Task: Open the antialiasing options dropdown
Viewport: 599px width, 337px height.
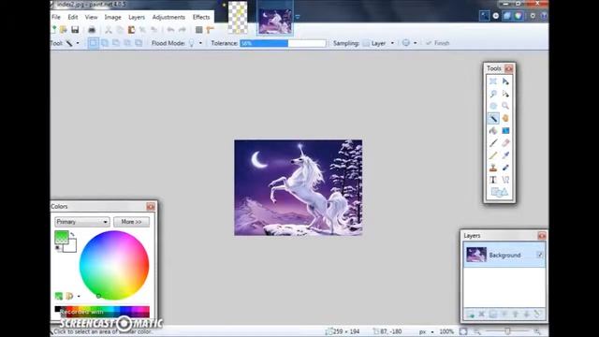Action: 415,43
